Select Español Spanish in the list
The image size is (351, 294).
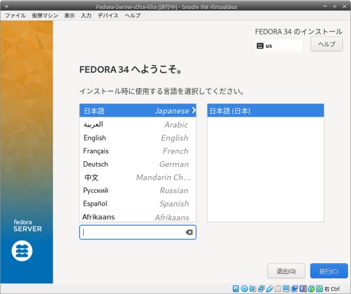[x=138, y=204]
